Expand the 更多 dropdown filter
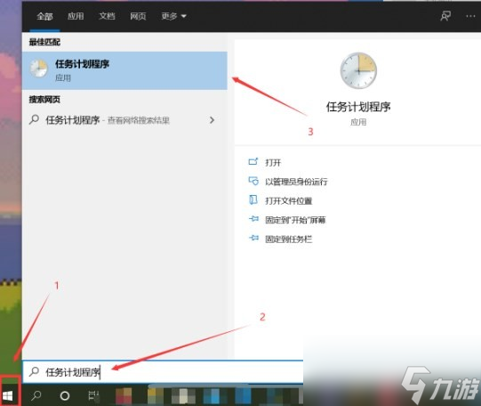Image resolution: width=481 pixels, height=406 pixels. [x=173, y=16]
